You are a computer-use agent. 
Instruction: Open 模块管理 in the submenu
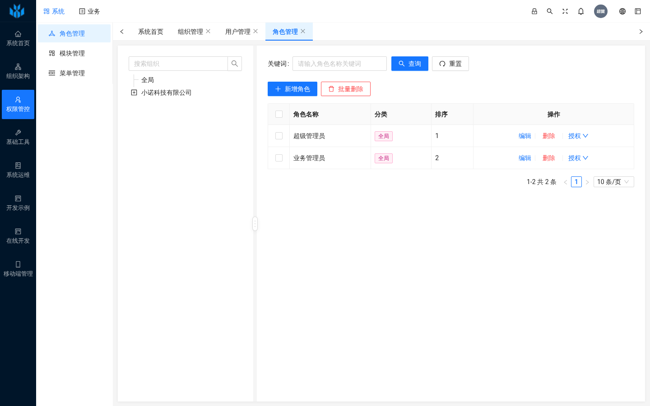point(74,53)
